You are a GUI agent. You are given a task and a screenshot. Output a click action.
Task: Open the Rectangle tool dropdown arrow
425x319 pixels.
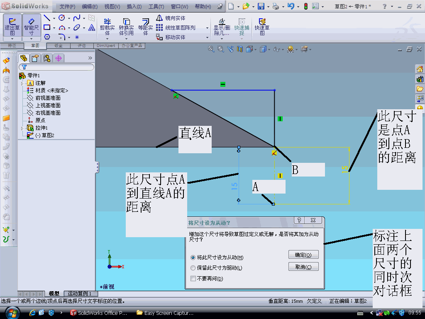tap(54, 28)
